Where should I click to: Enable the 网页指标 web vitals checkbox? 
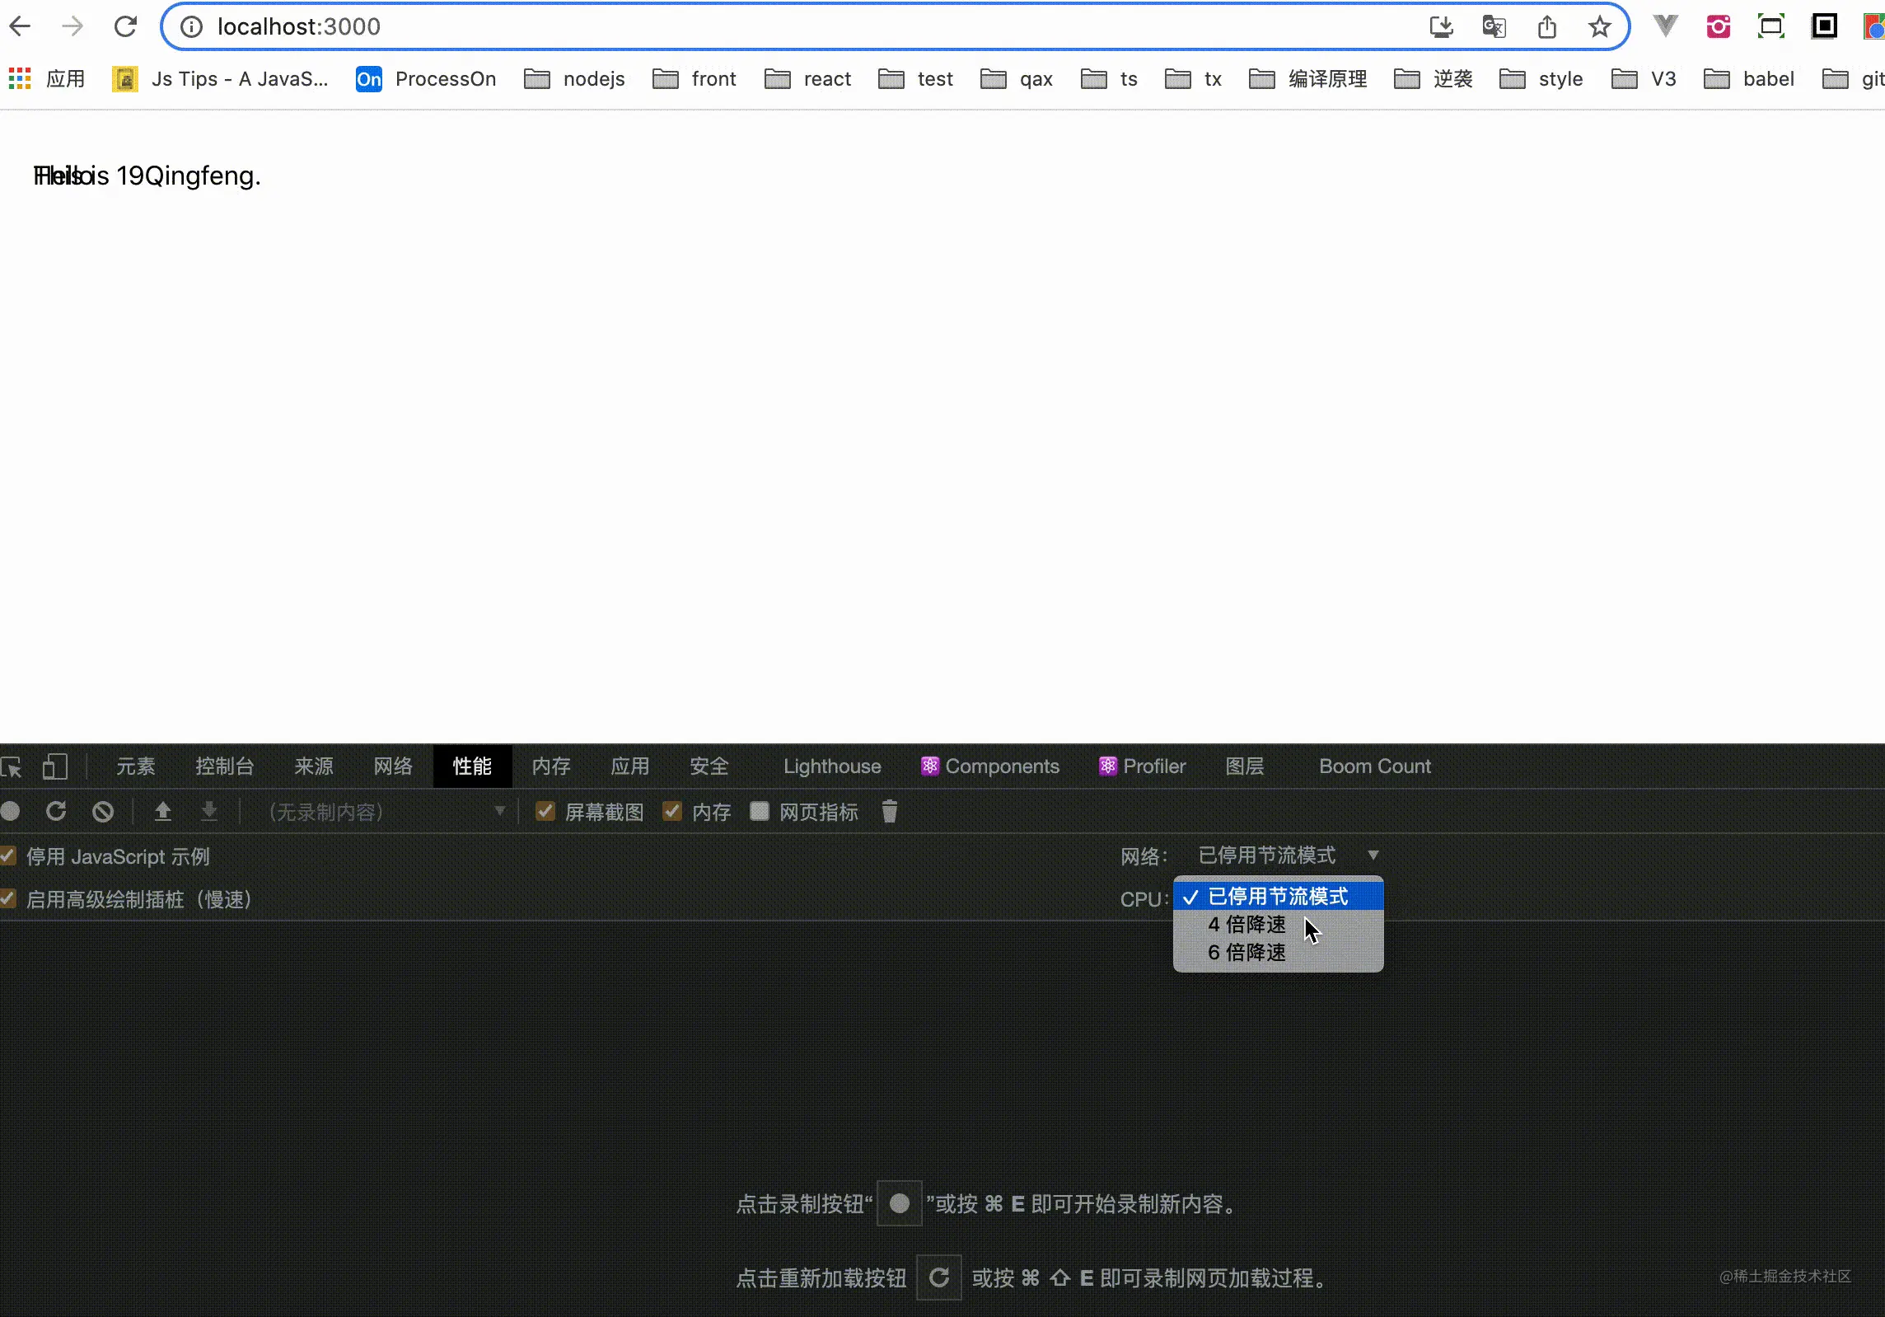(x=760, y=812)
